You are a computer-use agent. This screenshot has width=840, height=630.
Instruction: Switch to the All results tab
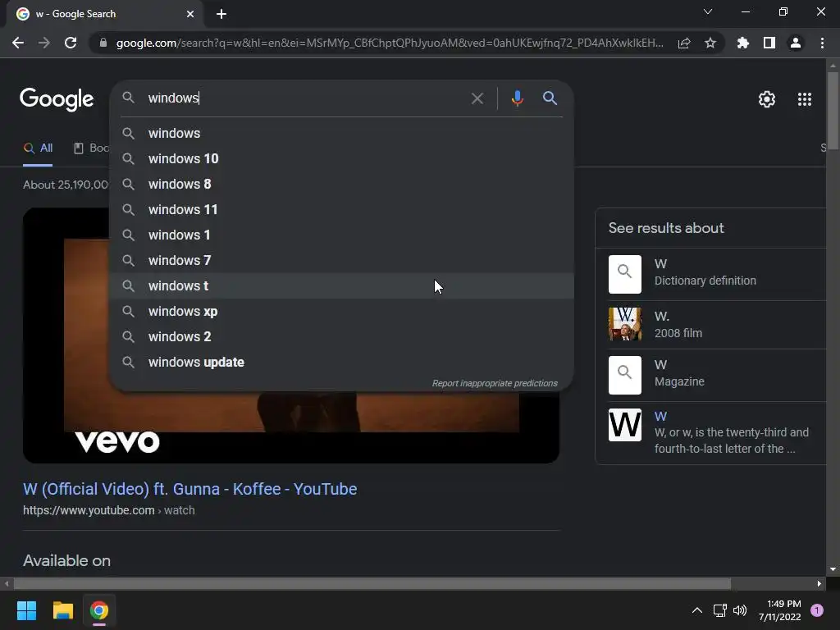pyautogui.click(x=38, y=148)
